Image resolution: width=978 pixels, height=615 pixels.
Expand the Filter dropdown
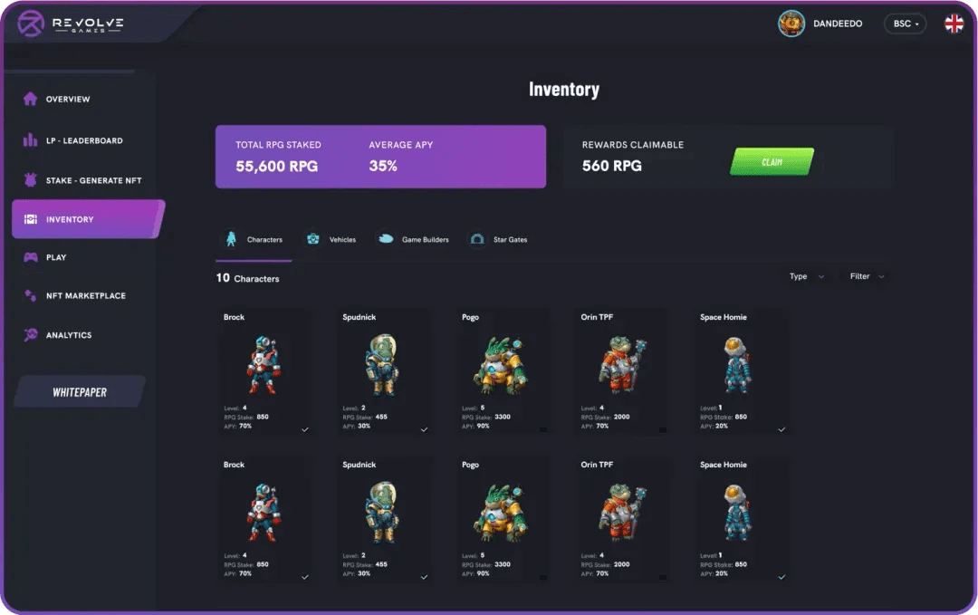pos(867,276)
